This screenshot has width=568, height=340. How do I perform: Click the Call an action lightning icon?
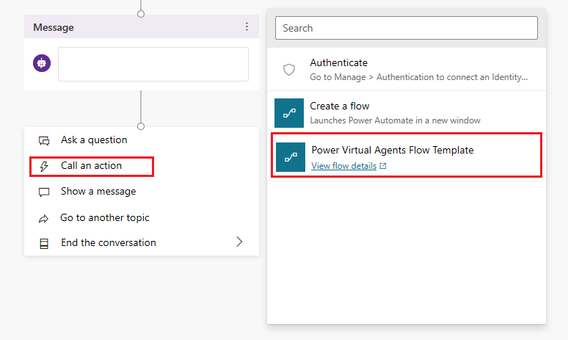[44, 166]
